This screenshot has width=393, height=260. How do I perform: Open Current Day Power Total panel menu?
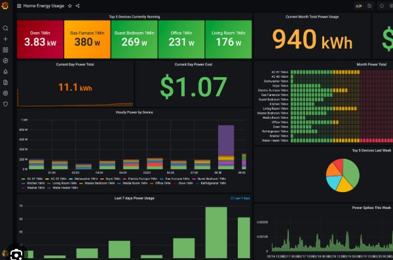click(75, 65)
